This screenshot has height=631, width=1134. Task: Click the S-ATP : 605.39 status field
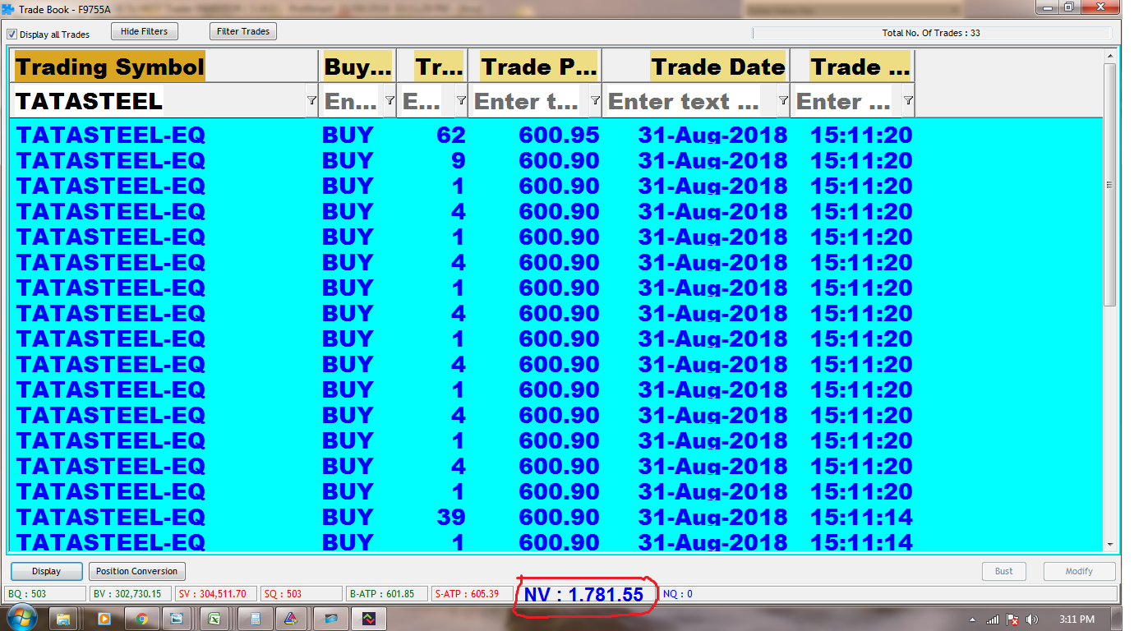(472, 593)
